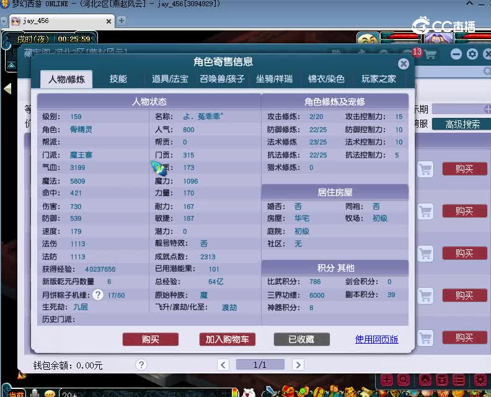Add the fourth listing to cart
This screenshot has height=397, width=491.
tap(425, 295)
